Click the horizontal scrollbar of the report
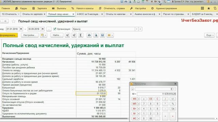The height and width of the screenshot is (122, 218). 64,118
